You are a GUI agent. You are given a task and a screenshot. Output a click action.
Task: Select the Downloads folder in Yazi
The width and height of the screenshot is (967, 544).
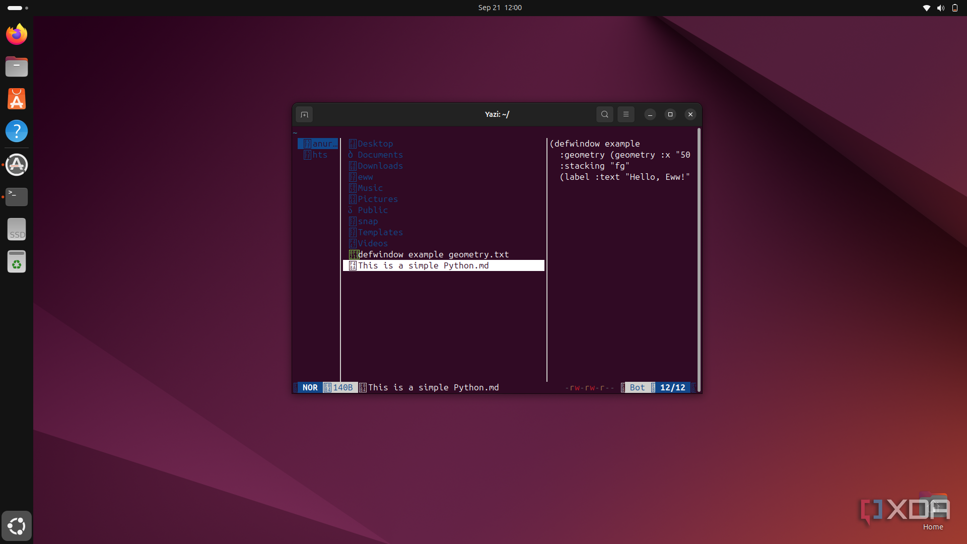(x=443, y=166)
